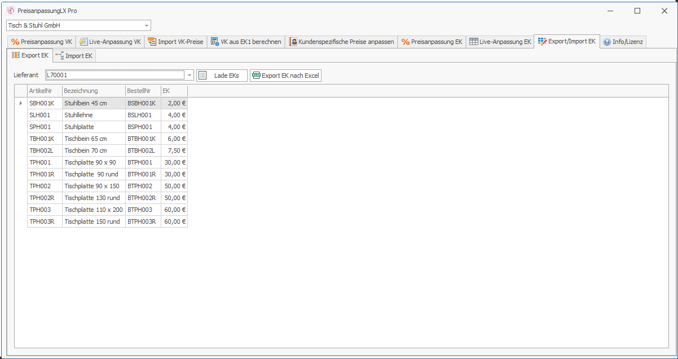Select the row indicator arrow for SBH001K

click(x=21, y=103)
